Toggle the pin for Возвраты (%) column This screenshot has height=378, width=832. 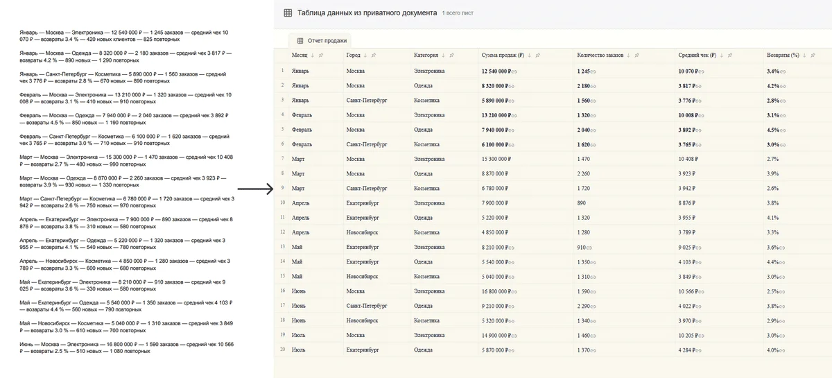(x=814, y=55)
